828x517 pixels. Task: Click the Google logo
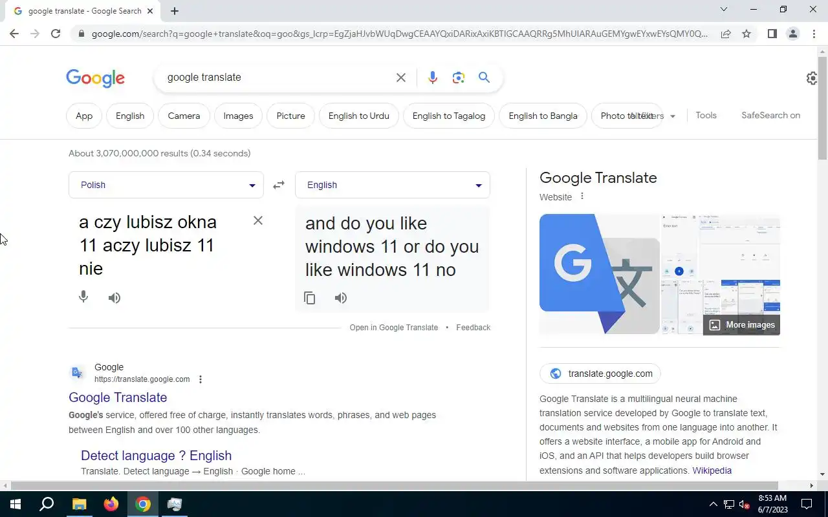[95, 78]
